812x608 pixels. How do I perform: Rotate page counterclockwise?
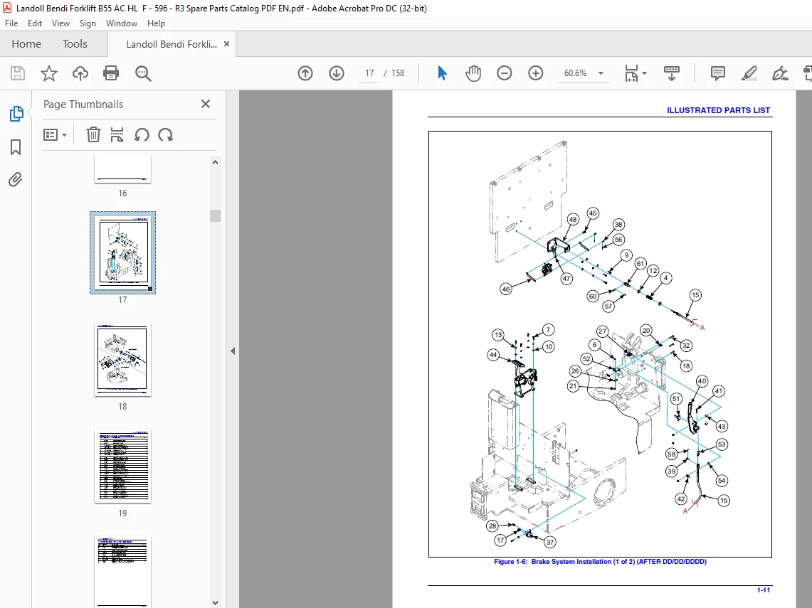pos(142,135)
